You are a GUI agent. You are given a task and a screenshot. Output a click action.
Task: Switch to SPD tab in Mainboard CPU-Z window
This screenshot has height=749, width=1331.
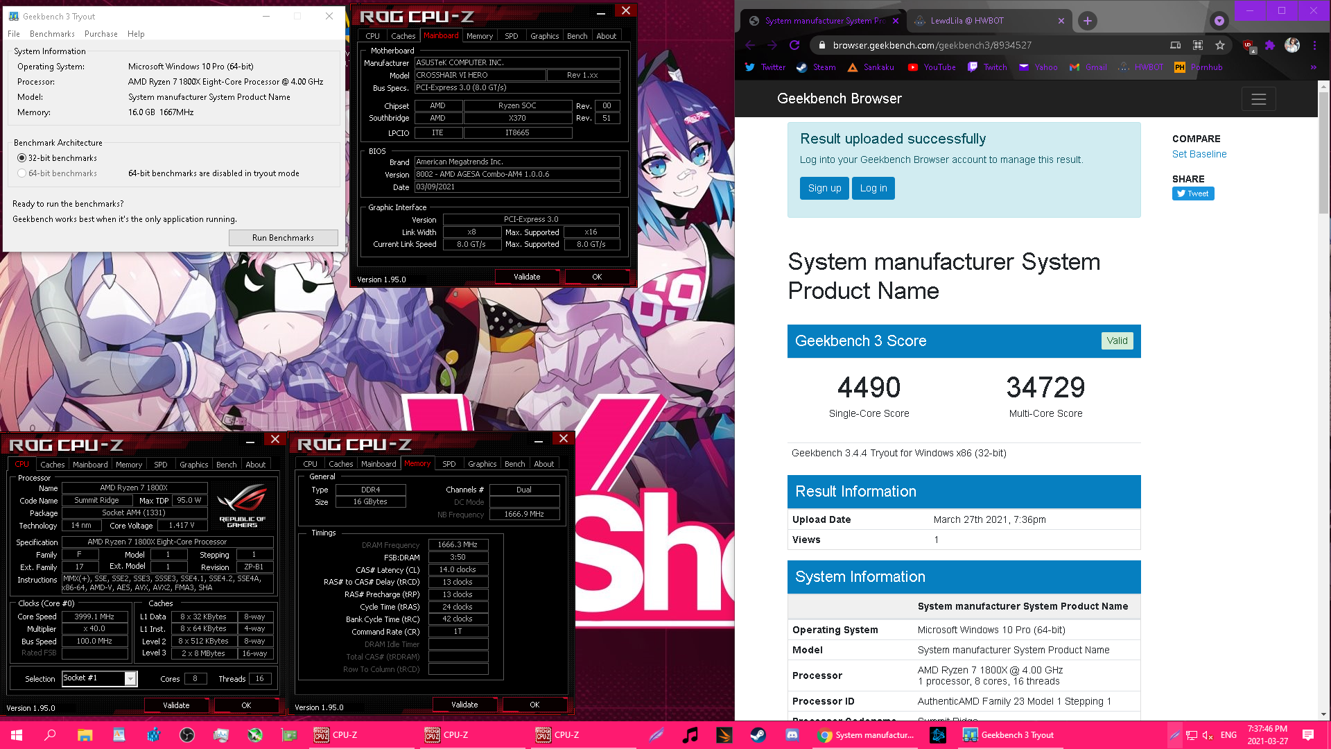[x=512, y=36]
